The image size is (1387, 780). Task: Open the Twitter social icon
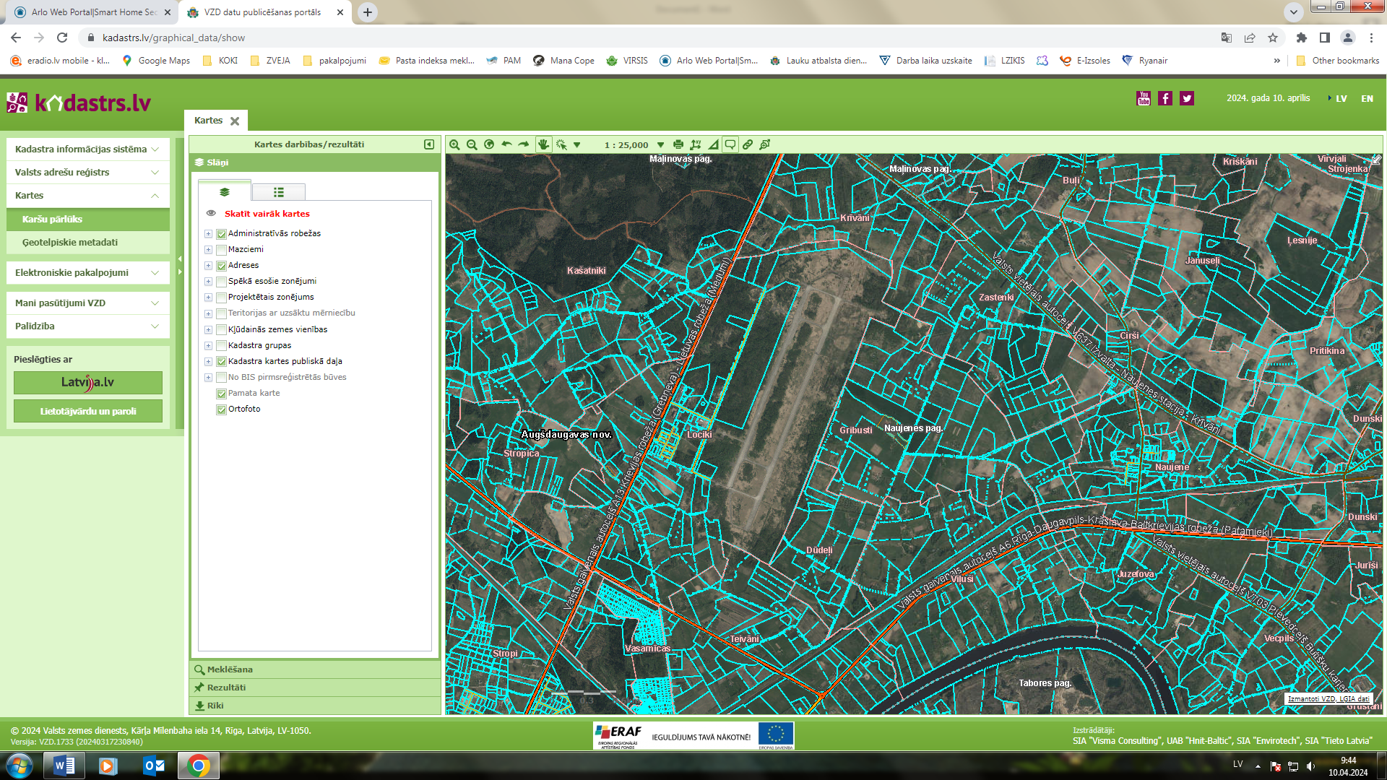pos(1187,98)
